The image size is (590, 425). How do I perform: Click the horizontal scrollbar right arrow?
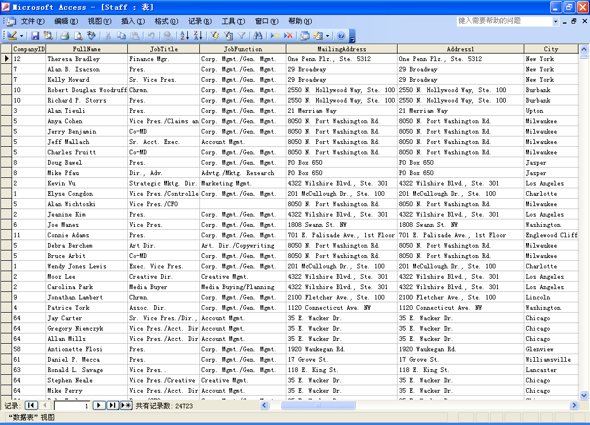(574, 405)
